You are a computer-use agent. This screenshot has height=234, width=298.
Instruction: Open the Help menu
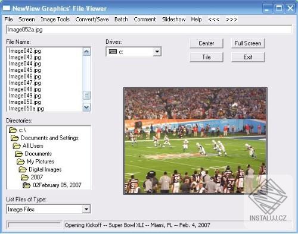click(x=196, y=20)
